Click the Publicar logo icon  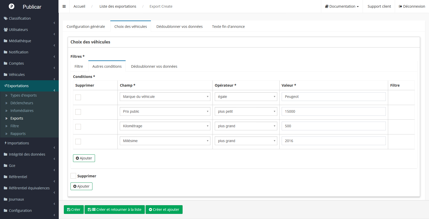[11, 6]
